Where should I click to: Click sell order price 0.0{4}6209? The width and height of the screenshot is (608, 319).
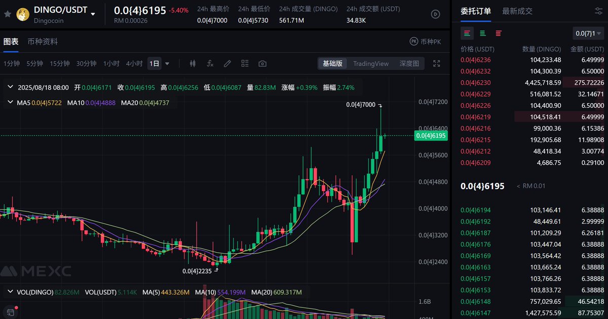pos(475,163)
